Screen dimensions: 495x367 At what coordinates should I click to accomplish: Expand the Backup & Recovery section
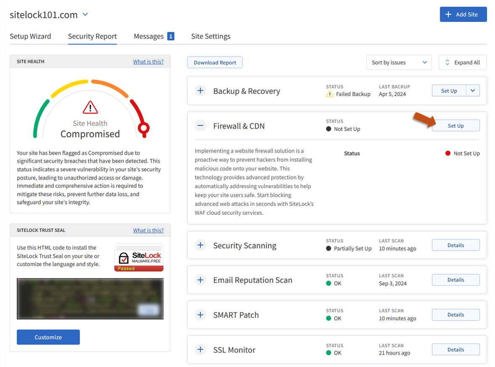[x=201, y=91]
